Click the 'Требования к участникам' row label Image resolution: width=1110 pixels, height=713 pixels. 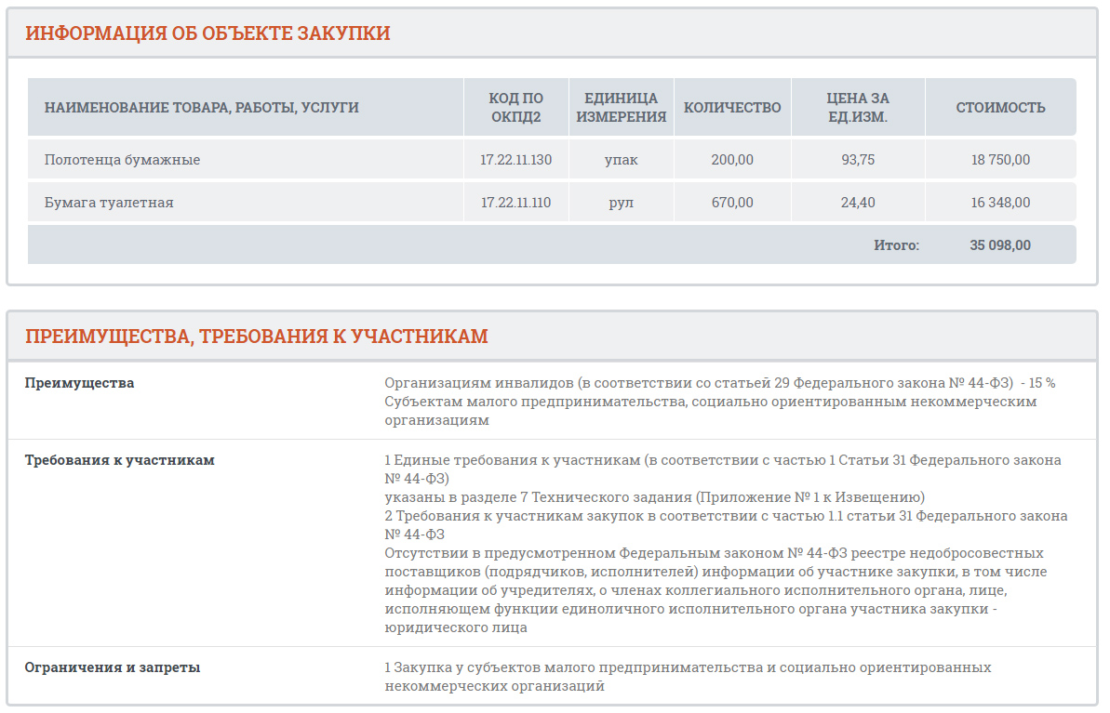click(x=119, y=460)
